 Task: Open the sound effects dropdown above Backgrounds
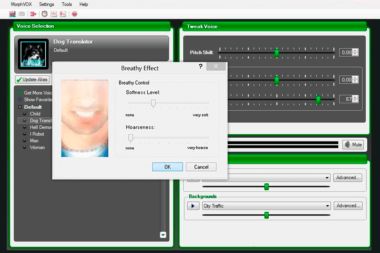(x=327, y=178)
